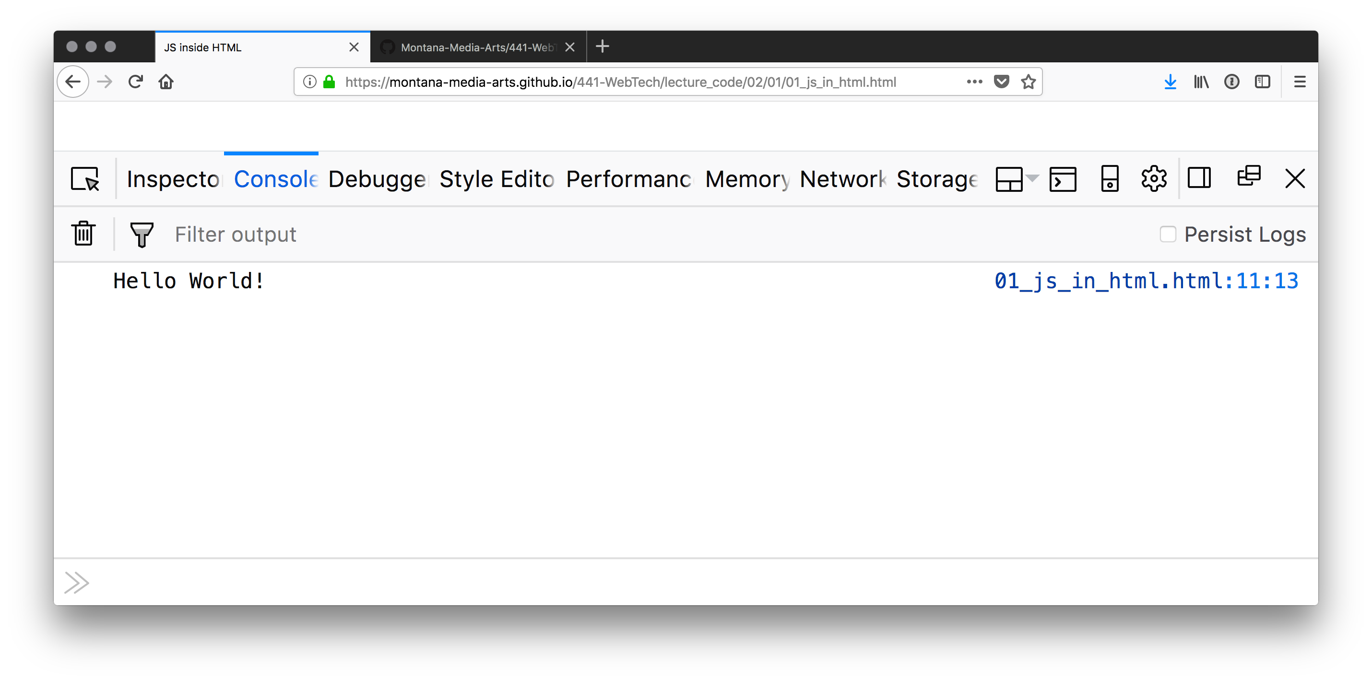Image resolution: width=1372 pixels, height=682 pixels.
Task: Toggle the sidebar view
Action: click(x=1262, y=82)
